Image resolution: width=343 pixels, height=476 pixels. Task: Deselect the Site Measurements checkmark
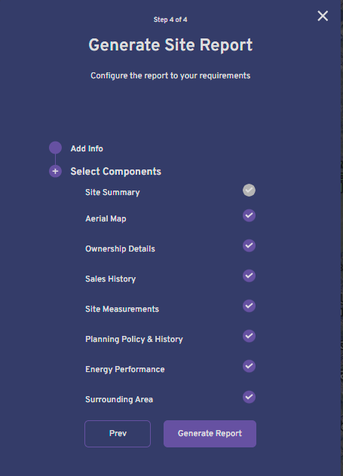point(249,306)
